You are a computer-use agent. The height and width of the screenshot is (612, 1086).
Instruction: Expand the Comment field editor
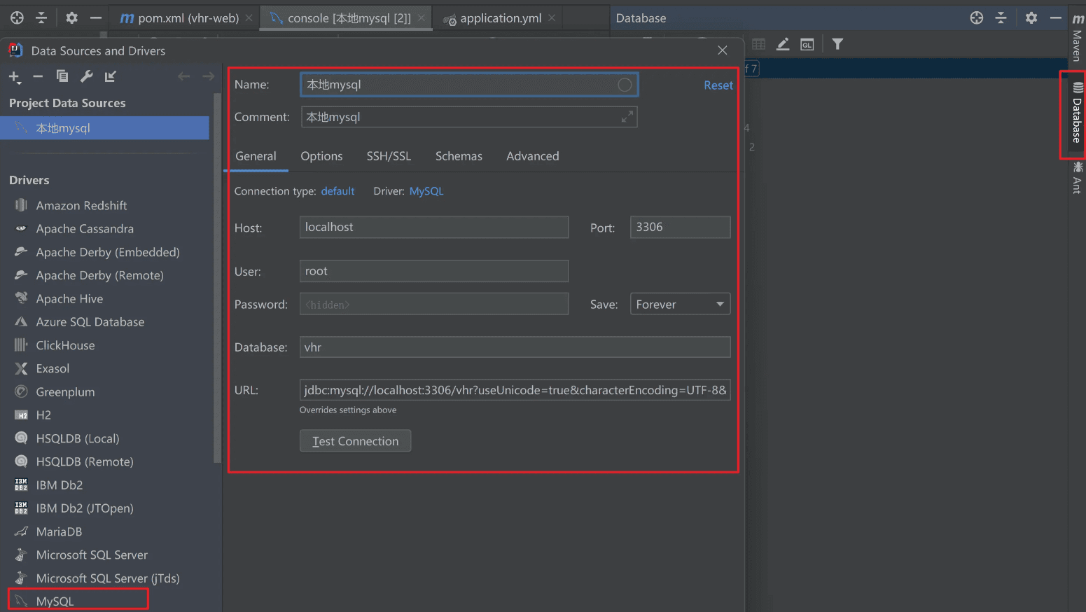tap(627, 117)
